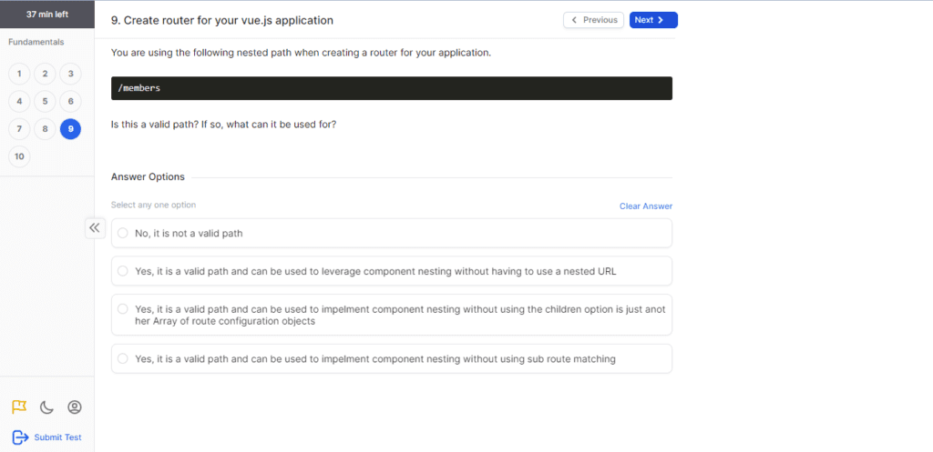This screenshot has width=933, height=452.
Task: Click the '37 min left' timer
Action: 47,15
